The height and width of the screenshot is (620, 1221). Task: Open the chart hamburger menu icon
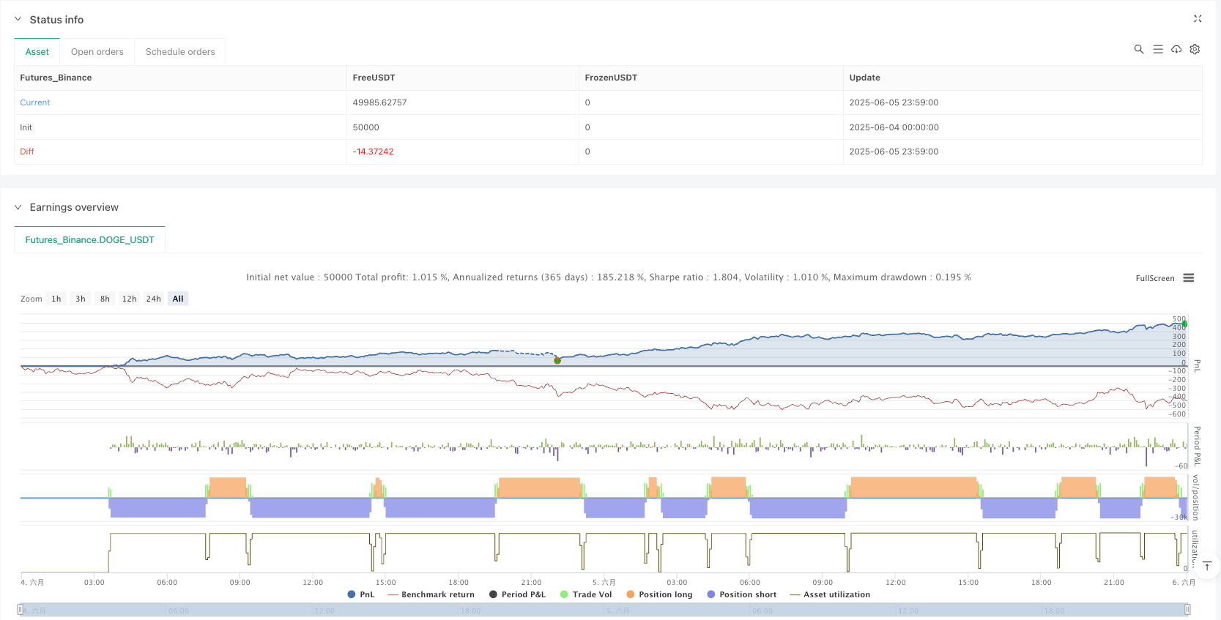pyautogui.click(x=1188, y=278)
